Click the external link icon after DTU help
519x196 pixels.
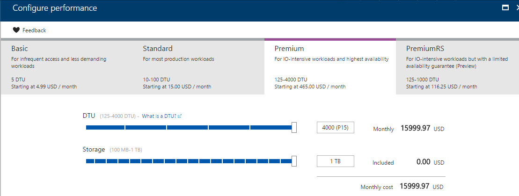[180, 116]
